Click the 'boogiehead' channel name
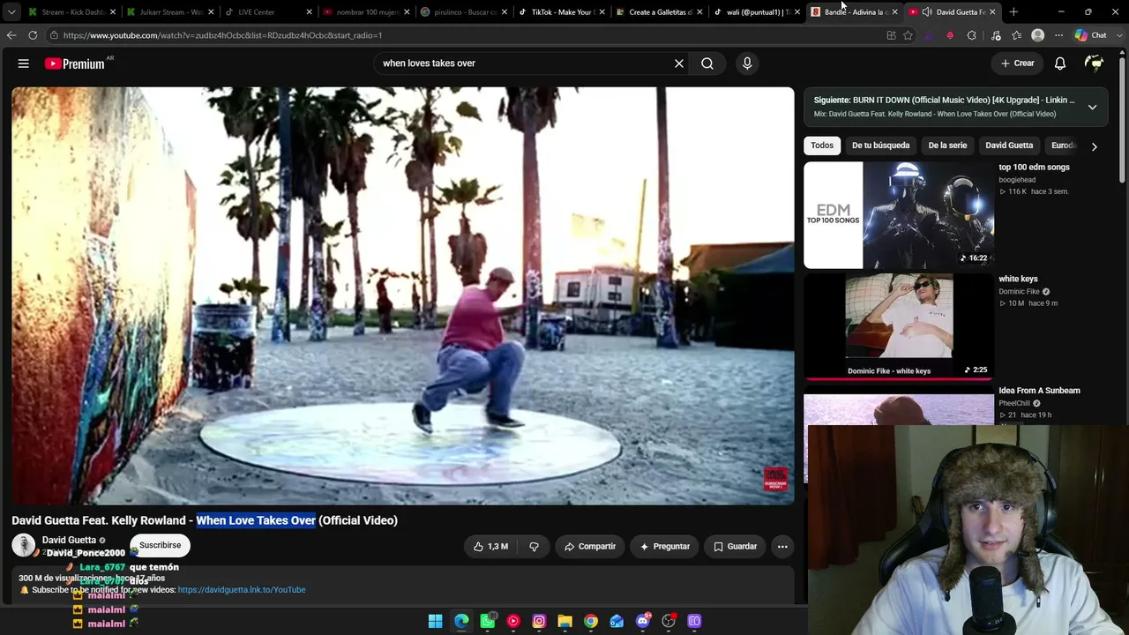 click(x=1017, y=180)
